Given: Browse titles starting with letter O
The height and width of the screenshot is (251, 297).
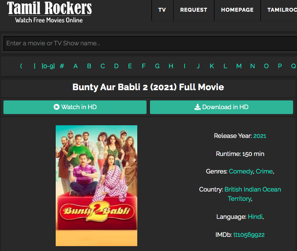Looking at the screenshot, I should (x=266, y=66).
